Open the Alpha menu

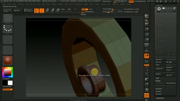click(4, 4)
